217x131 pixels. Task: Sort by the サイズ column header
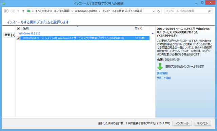tap(141, 28)
